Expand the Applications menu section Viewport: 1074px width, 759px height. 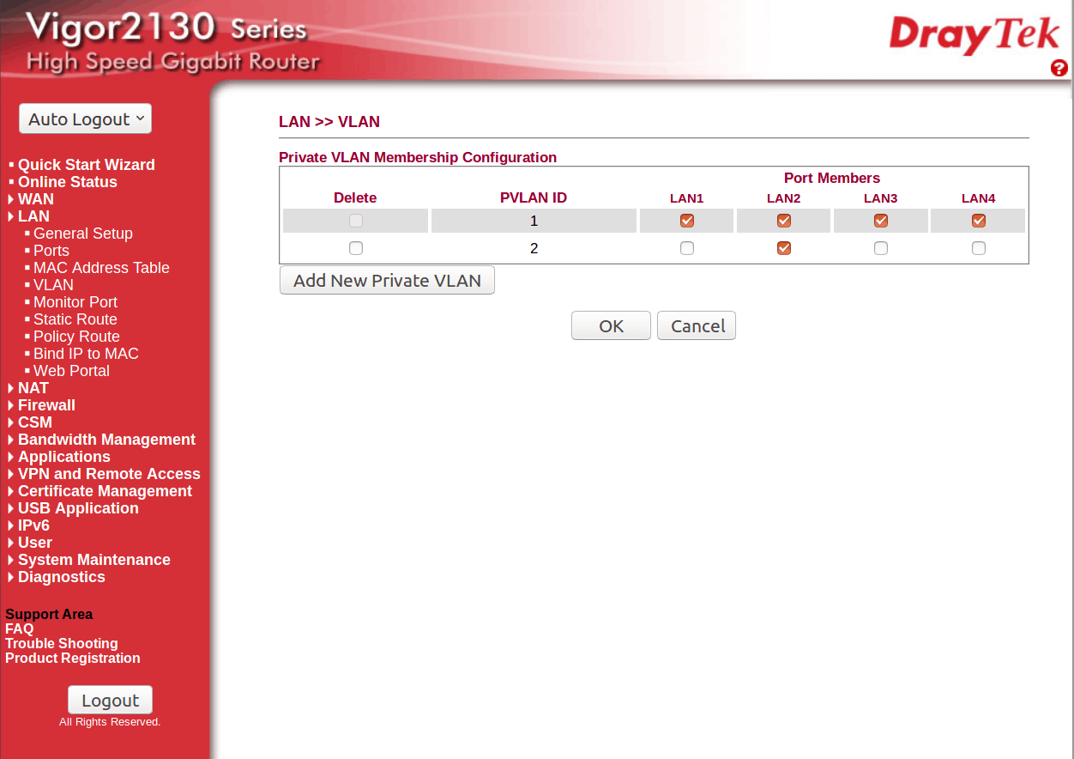(x=63, y=457)
